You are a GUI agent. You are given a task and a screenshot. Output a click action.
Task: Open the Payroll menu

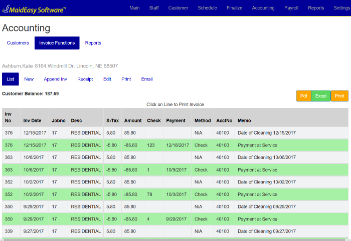click(291, 8)
